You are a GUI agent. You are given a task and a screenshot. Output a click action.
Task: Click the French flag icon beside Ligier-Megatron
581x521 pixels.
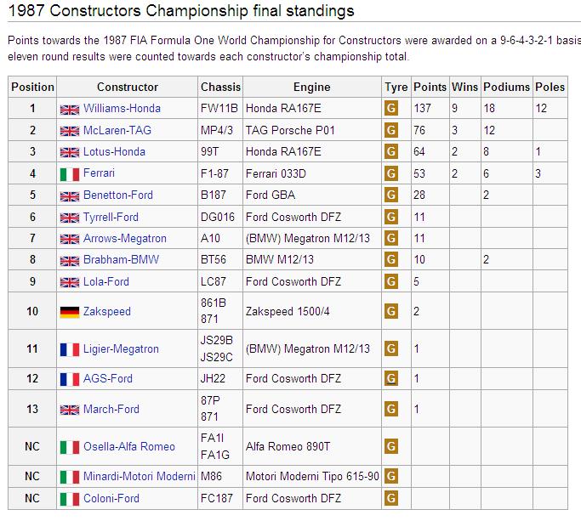[x=69, y=348]
